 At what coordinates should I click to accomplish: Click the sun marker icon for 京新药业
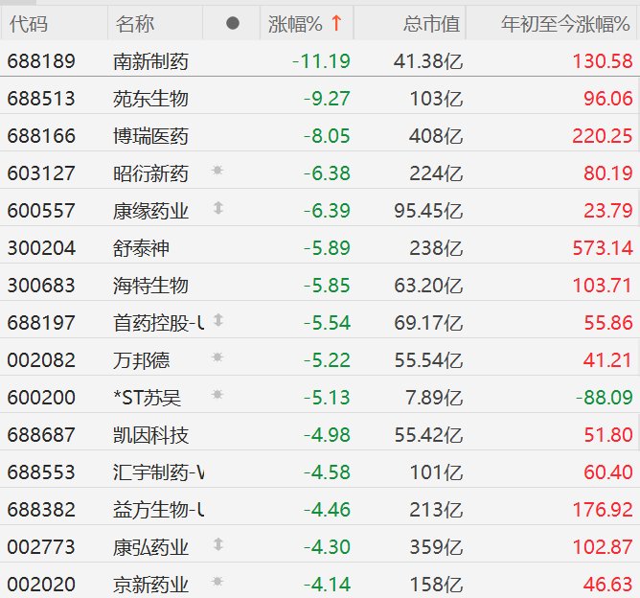coord(217,581)
